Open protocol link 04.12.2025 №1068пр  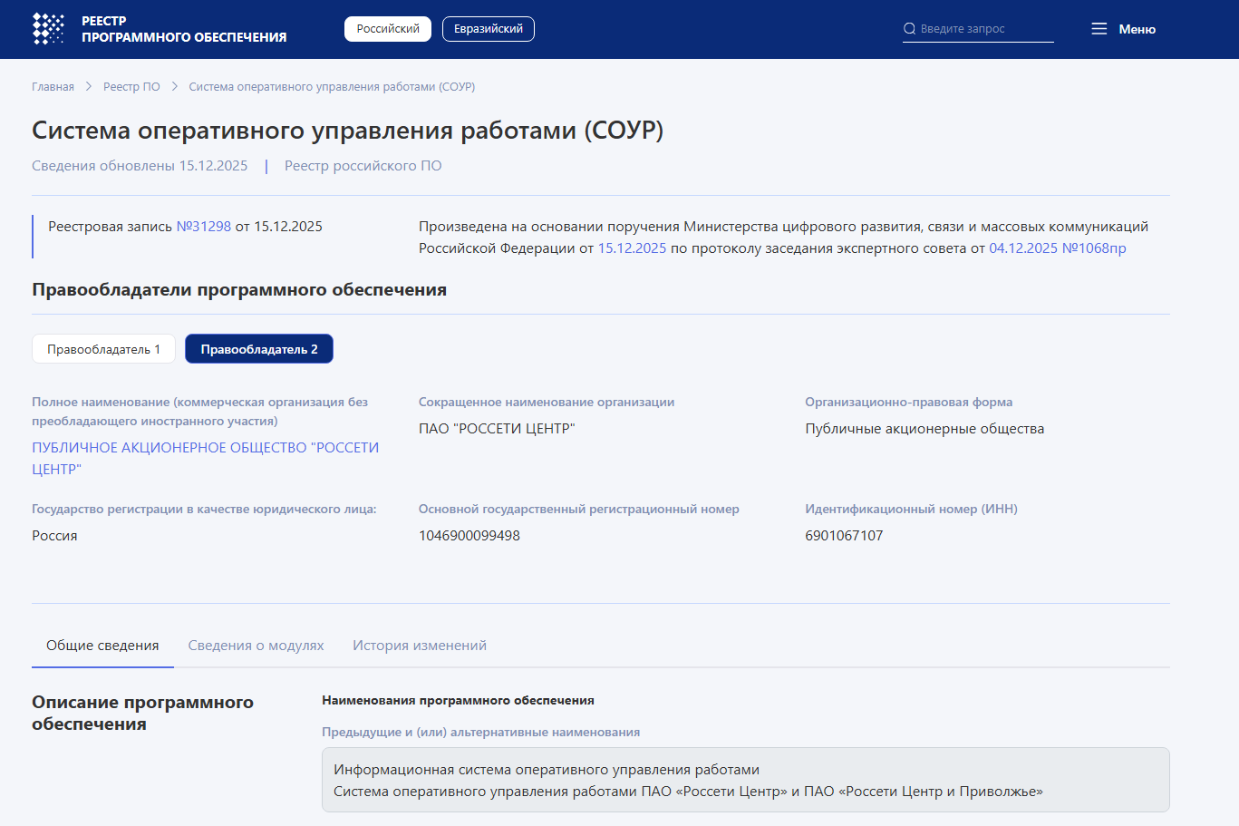1057,248
